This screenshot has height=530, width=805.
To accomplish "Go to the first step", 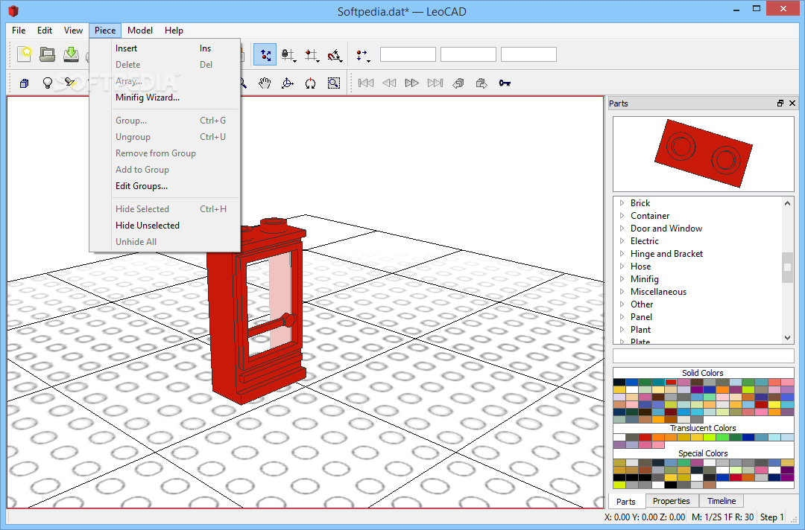I will [x=365, y=83].
